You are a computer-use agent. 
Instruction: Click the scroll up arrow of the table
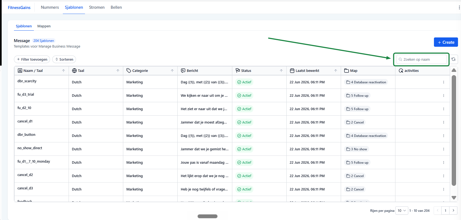click(x=454, y=70)
